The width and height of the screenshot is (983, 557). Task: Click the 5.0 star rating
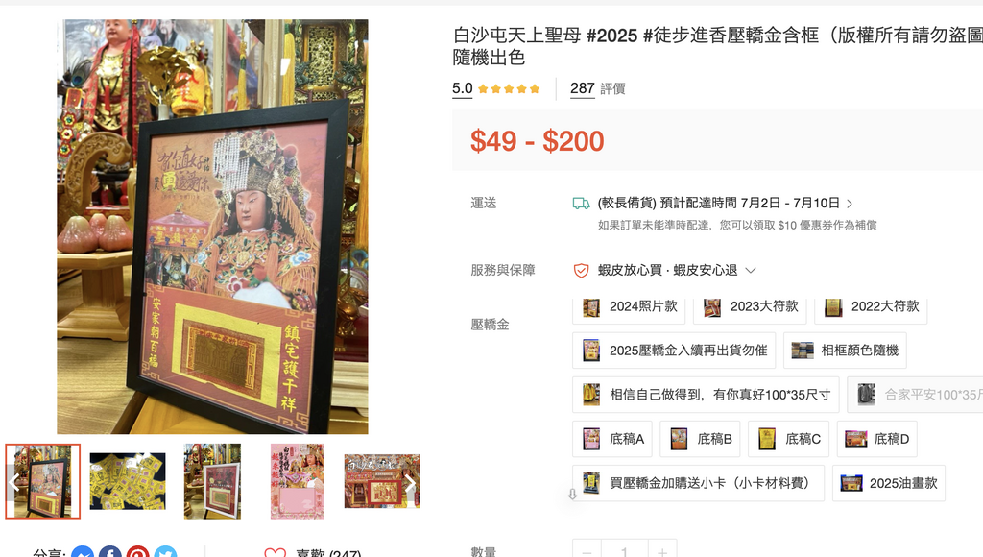[496, 88]
